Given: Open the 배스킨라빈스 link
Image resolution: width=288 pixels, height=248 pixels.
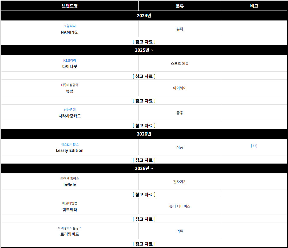Looking at the screenshot, I should click(x=70, y=144).
